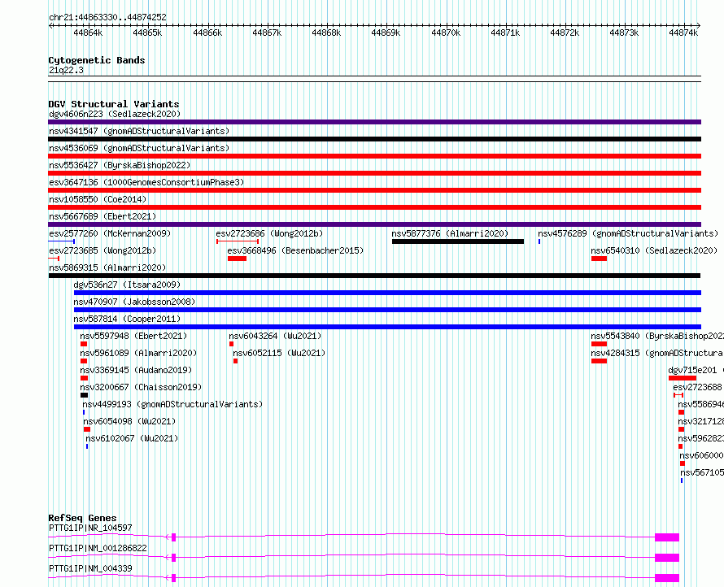The height and width of the screenshot is (587, 724).
Task: Click the small magenta exon of NM_004339
Action: coord(173,578)
